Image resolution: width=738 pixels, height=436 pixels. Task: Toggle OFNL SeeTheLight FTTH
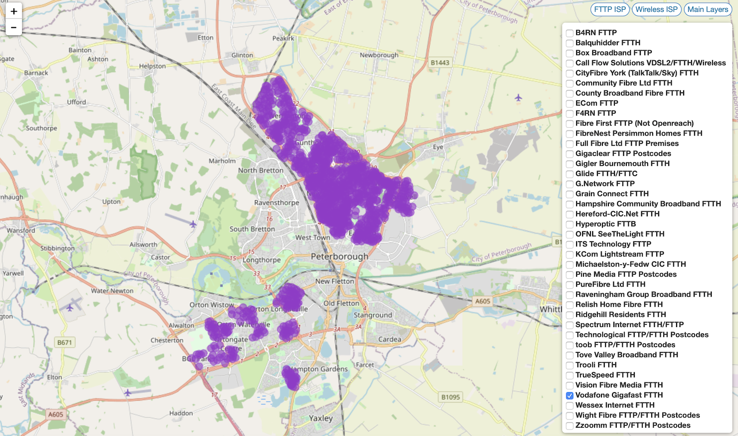pyautogui.click(x=570, y=235)
